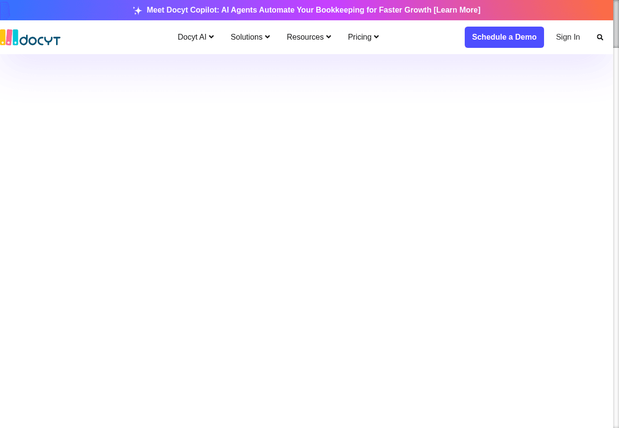Select the Solutions menu label

tap(246, 37)
